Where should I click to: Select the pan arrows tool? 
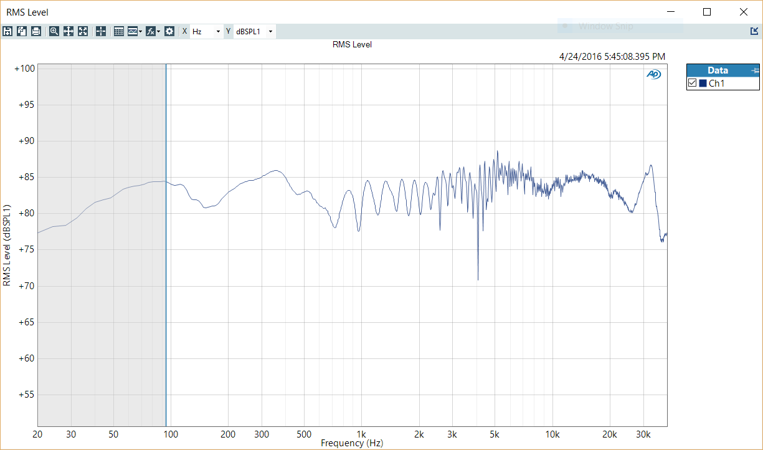click(x=69, y=31)
